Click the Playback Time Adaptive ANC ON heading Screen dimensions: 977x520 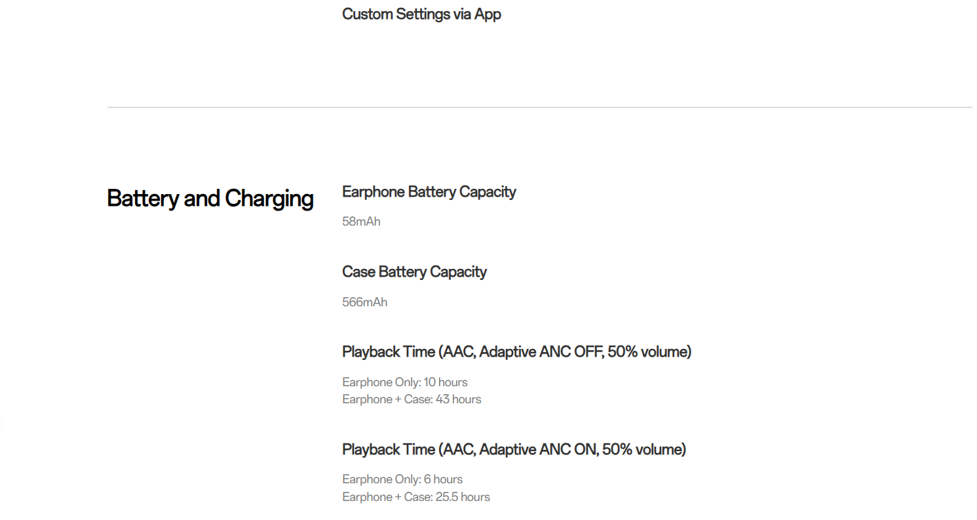pos(514,449)
